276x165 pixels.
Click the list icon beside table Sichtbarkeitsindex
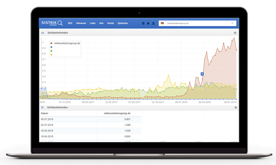point(42,107)
